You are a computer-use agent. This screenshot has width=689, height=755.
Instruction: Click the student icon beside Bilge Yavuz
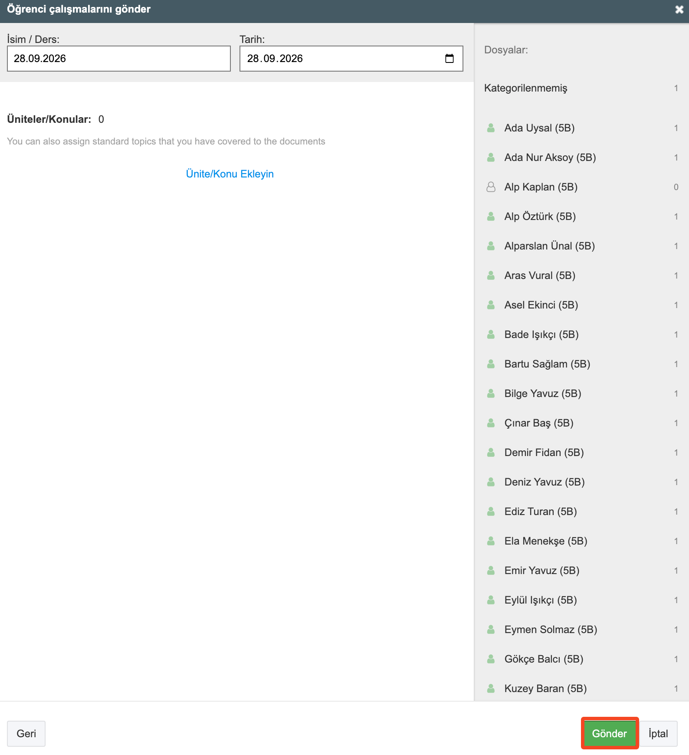491,394
